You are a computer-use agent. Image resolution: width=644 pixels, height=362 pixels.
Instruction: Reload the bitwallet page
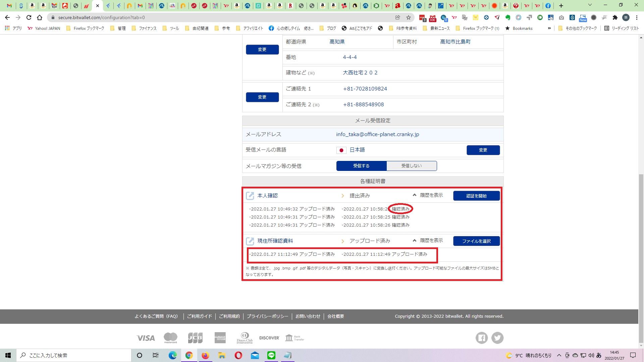tap(29, 17)
